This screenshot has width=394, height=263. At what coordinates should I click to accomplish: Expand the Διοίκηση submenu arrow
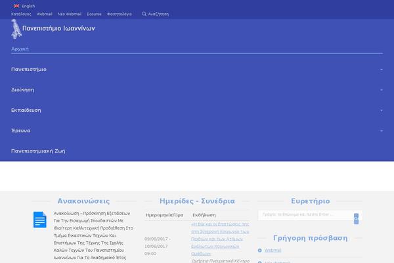pyautogui.click(x=382, y=90)
